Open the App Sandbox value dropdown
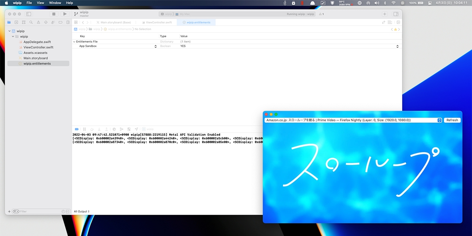 pyautogui.click(x=397, y=46)
